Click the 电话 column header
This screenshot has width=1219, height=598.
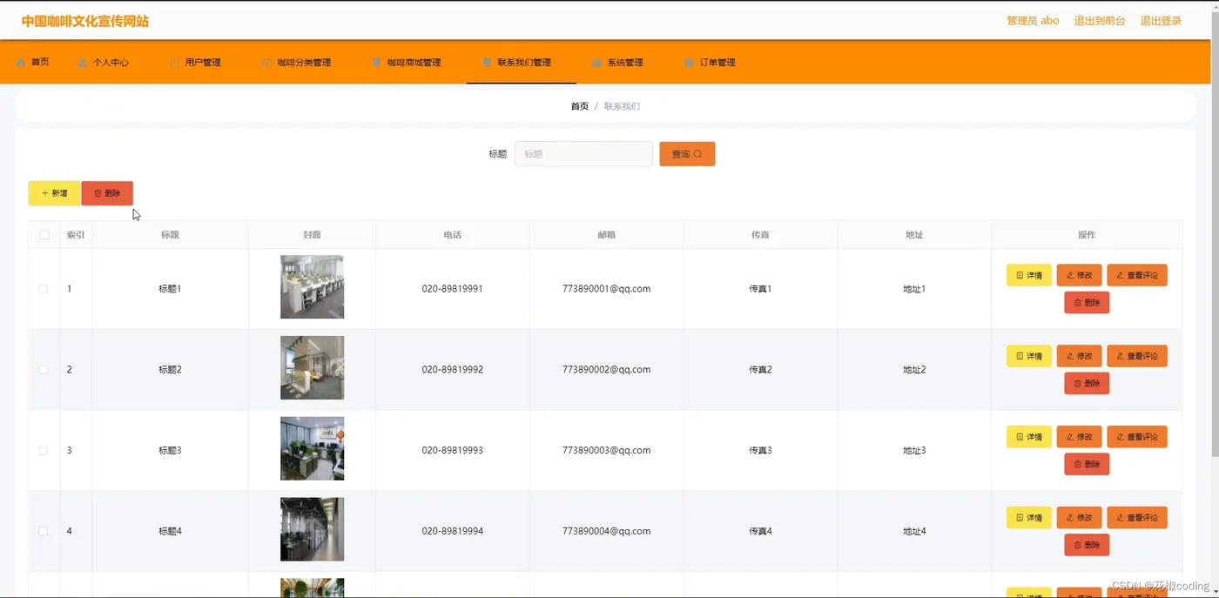click(453, 235)
